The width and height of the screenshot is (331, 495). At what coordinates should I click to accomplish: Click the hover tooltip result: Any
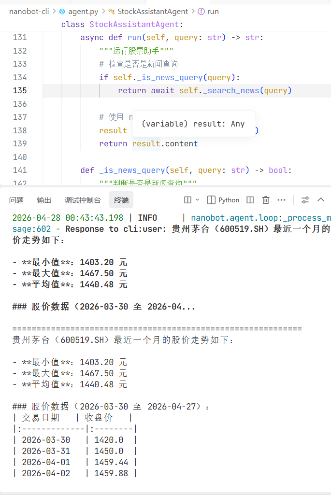(193, 124)
